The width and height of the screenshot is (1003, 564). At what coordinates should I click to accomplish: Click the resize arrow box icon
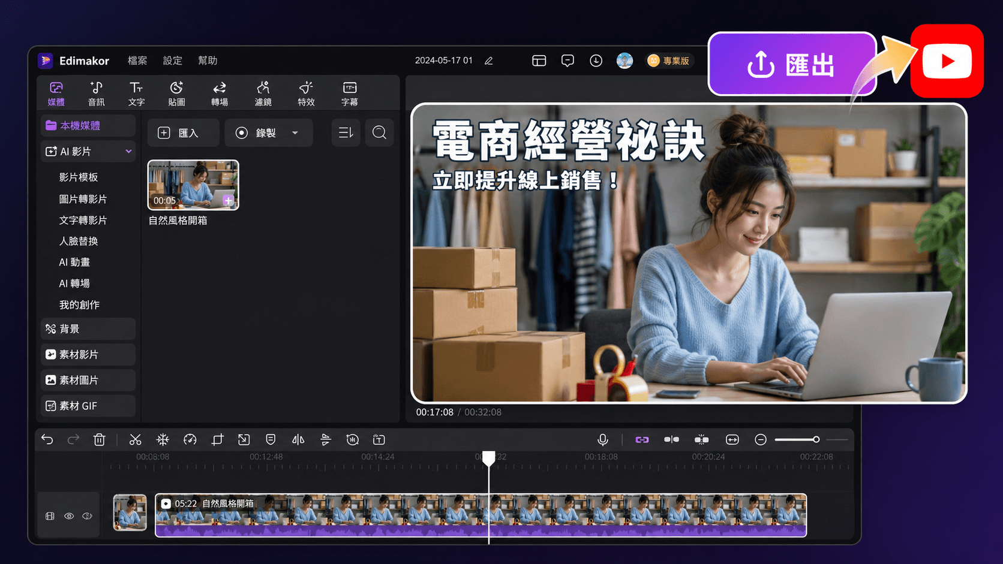pos(244,440)
